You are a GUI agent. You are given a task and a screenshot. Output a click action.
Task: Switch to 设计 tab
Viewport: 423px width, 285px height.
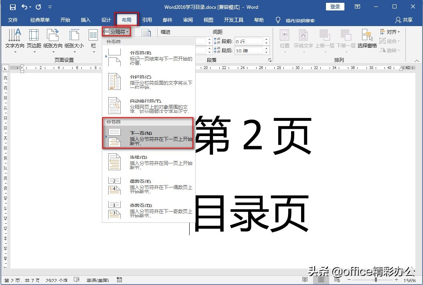[x=106, y=20]
